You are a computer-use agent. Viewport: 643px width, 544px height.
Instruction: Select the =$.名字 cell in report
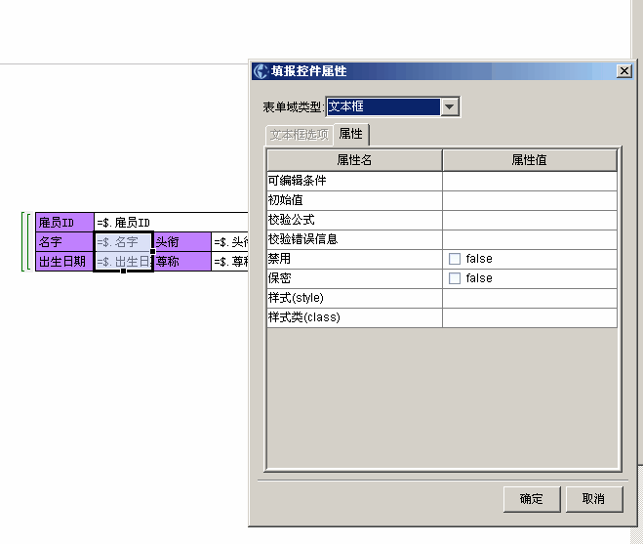(124, 242)
